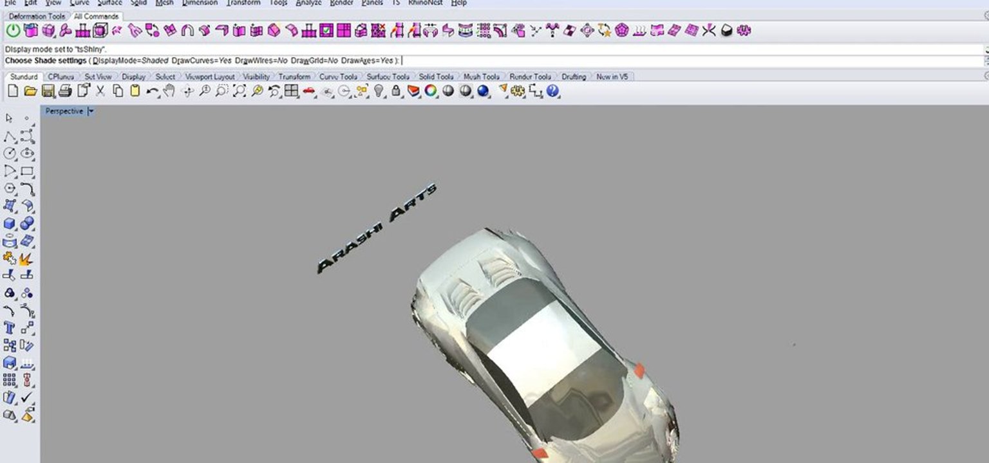The height and width of the screenshot is (463, 989).
Task: Undo the last action with the arrow icon
Action: pos(153,91)
